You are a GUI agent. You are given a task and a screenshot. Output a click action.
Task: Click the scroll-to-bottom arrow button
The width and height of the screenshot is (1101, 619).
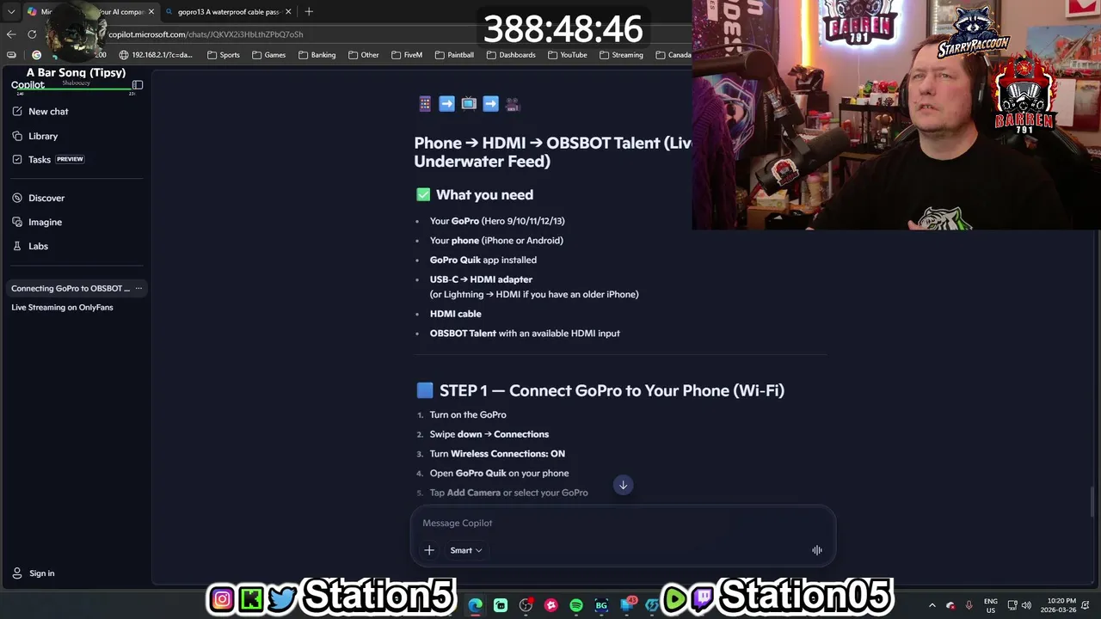click(x=624, y=485)
